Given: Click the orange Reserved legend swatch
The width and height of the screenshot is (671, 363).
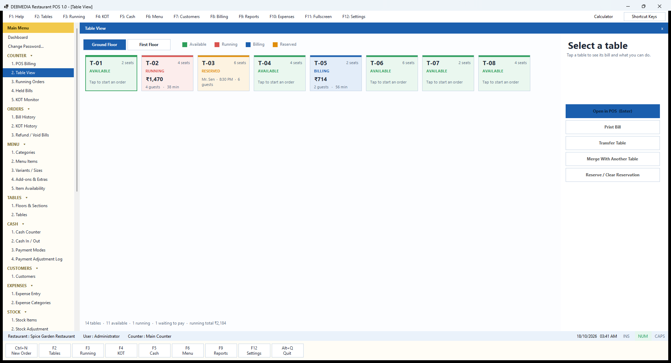Looking at the screenshot, I should point(275,45).
